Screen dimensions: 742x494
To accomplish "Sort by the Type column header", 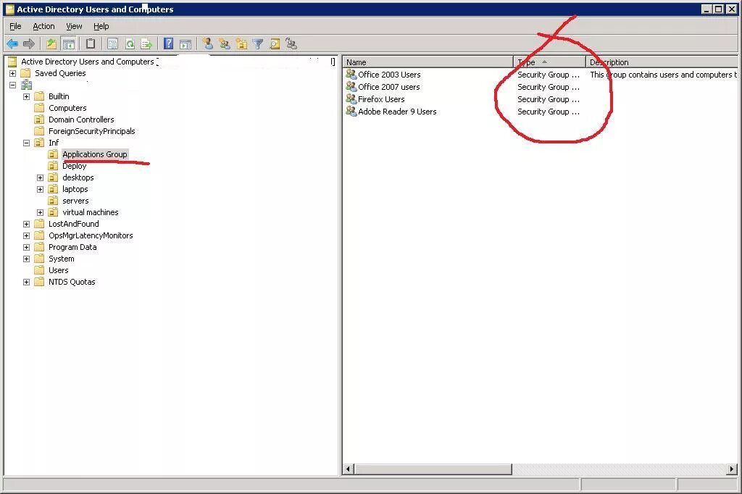I will (x=550, y=62).
